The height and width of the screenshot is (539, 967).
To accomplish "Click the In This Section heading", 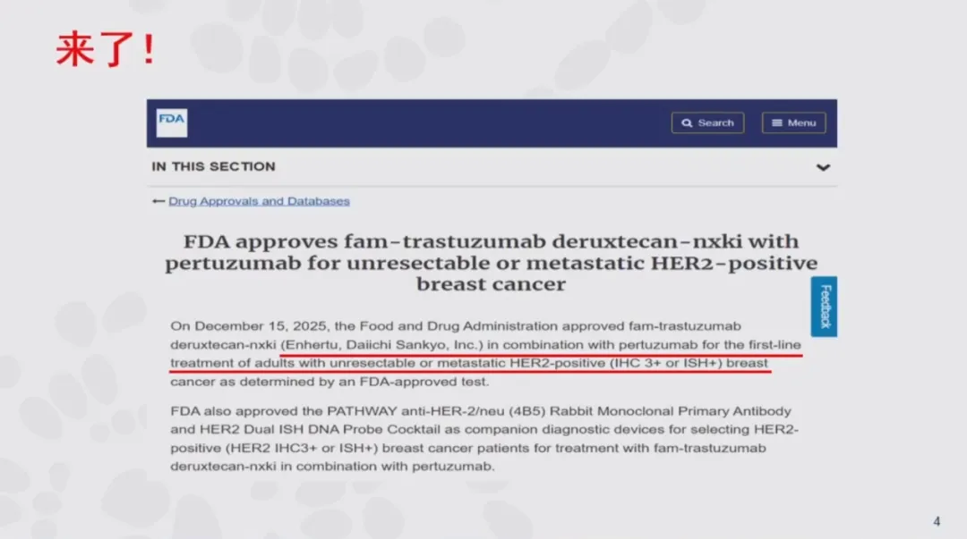I will [213, 167].
